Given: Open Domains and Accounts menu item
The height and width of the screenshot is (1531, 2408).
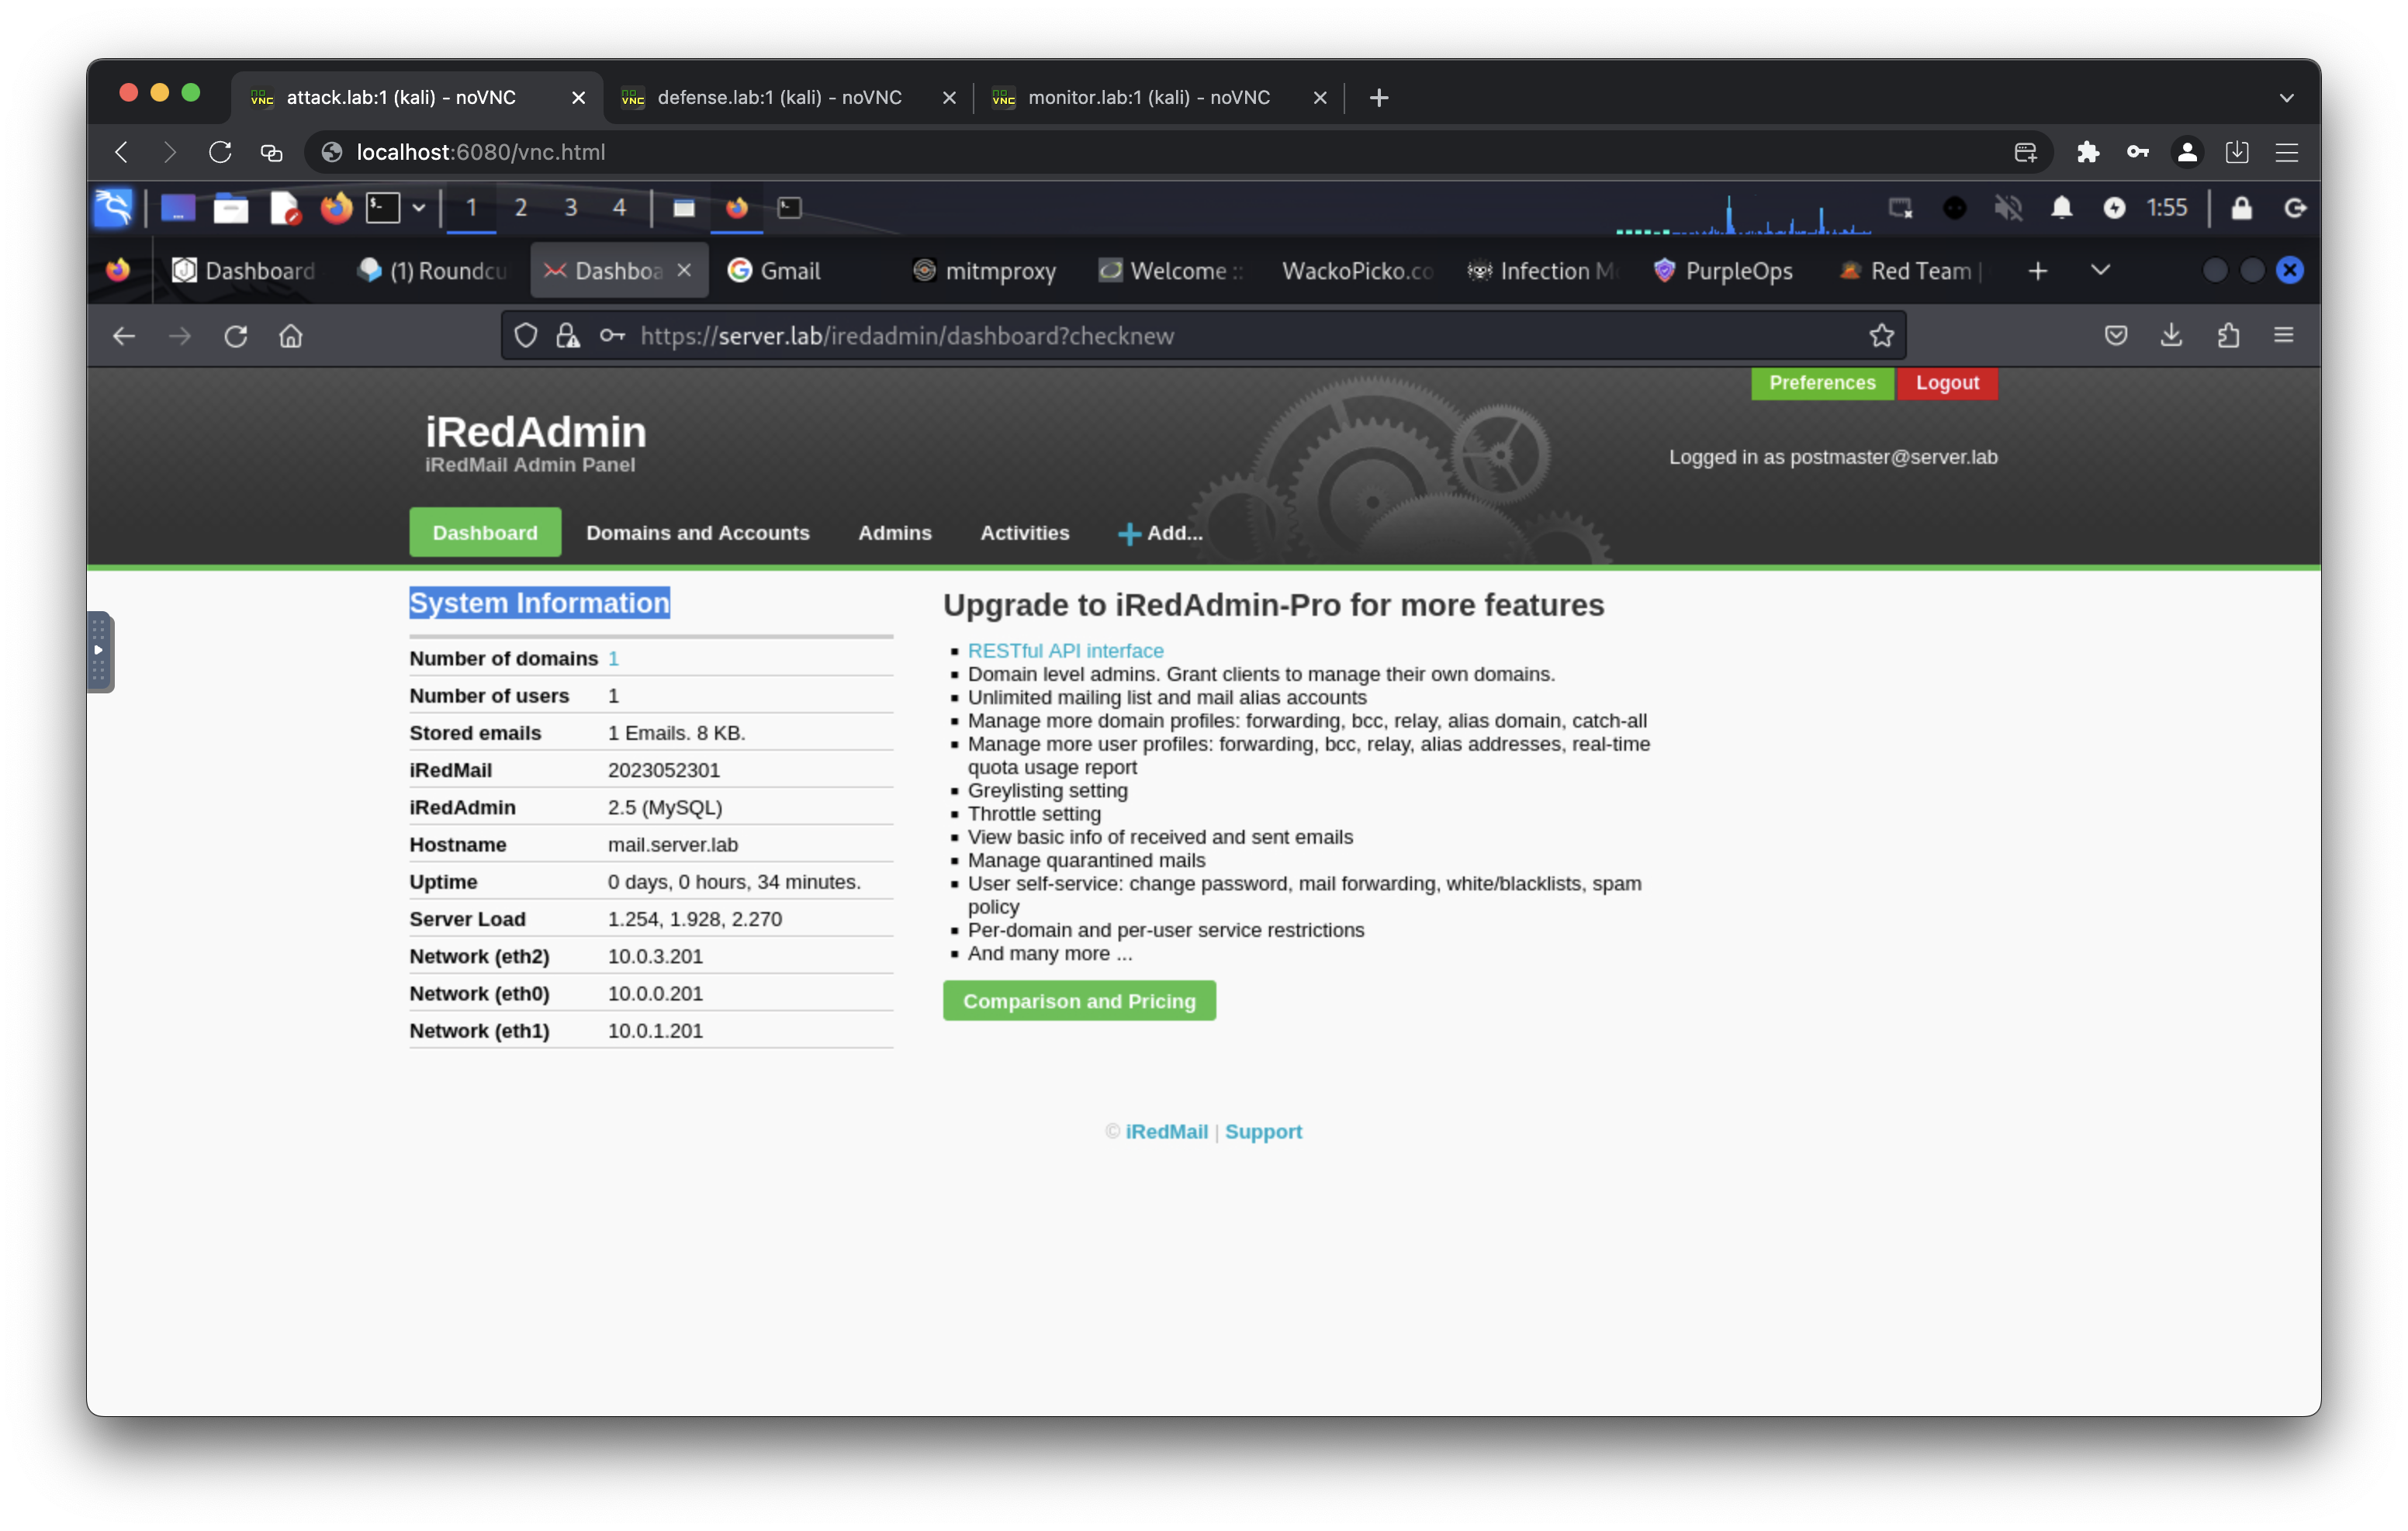Looking at the screenshot, I should pos(697,533).
